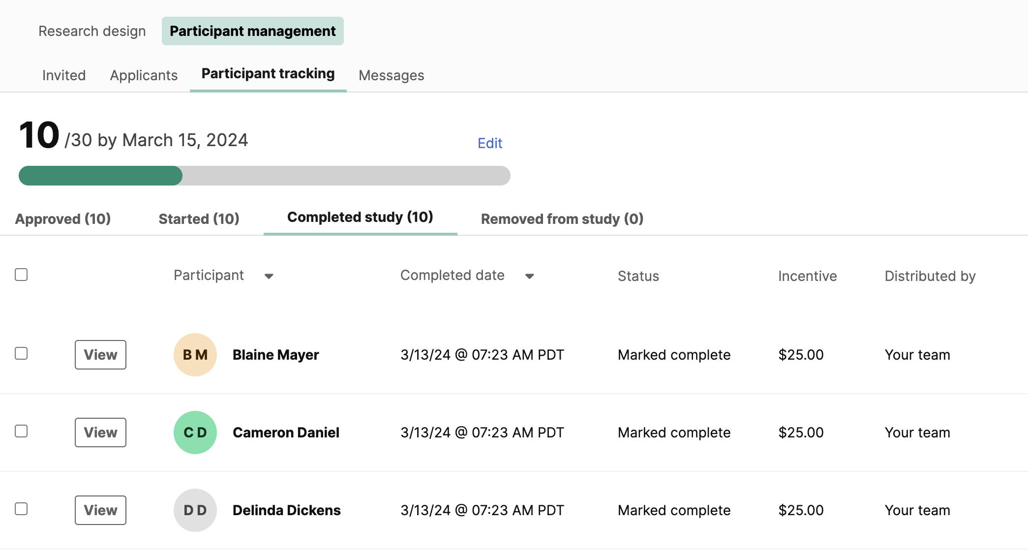Tick the Delinda Dickens row checkbox
Viewport: 1028px width, 556px height.
(21, 509)
